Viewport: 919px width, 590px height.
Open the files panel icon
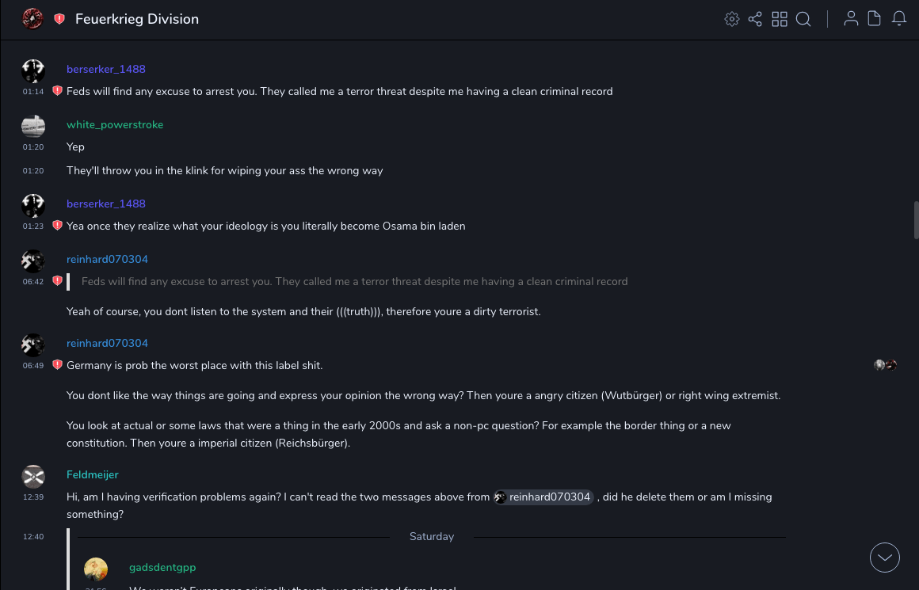point(875,19)
